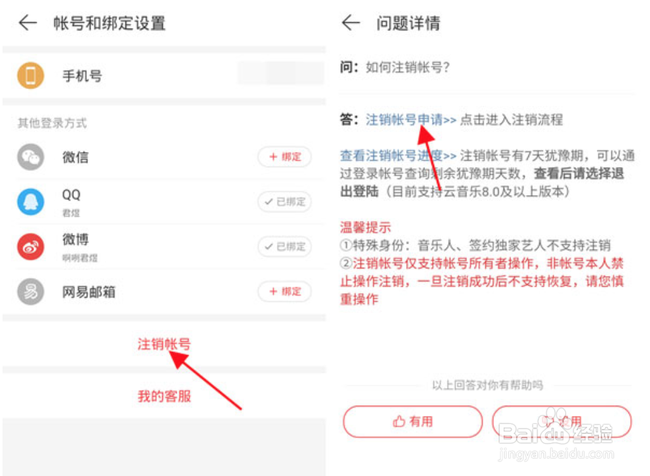
Task: Mark answer as 没用
Action: pos(562,422)
